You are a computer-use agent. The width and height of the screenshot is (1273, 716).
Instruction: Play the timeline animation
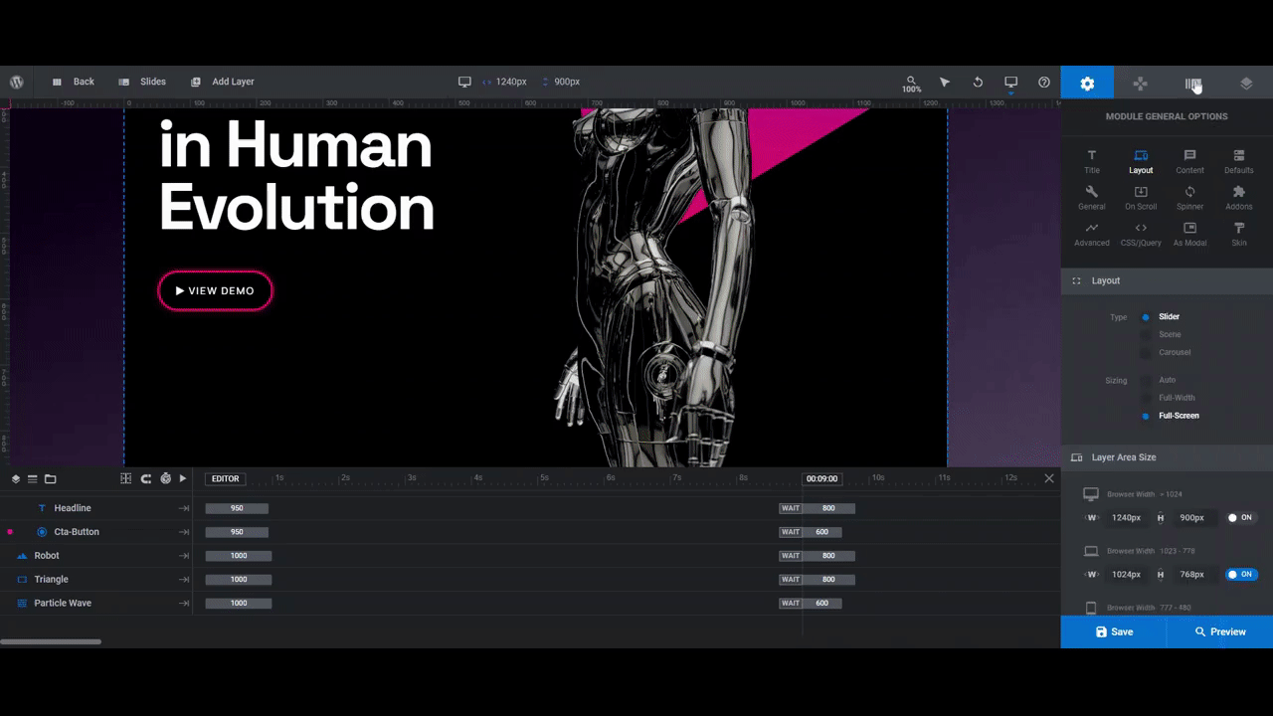[183, 478]
